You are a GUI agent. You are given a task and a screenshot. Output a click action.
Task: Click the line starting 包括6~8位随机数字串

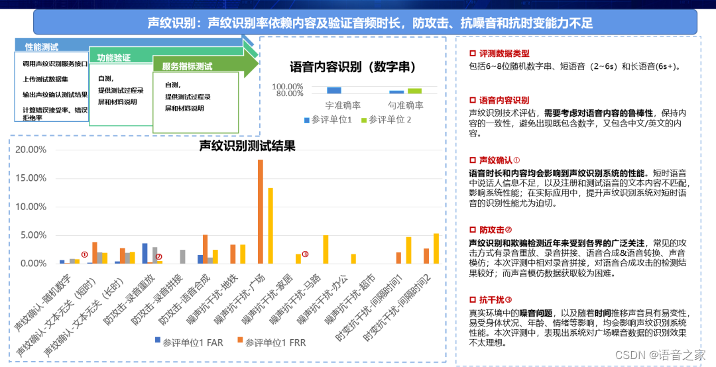click(576, 66)
